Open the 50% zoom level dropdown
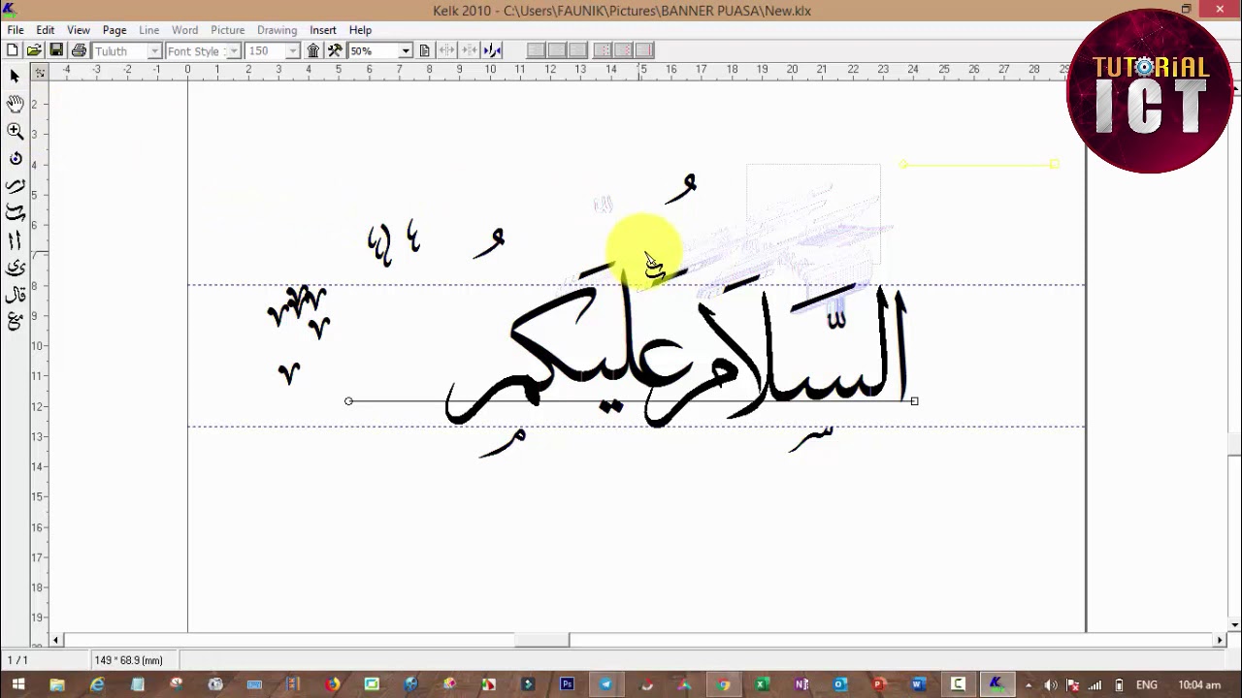This screenshot has height=698, width=1242. (406, 50)
